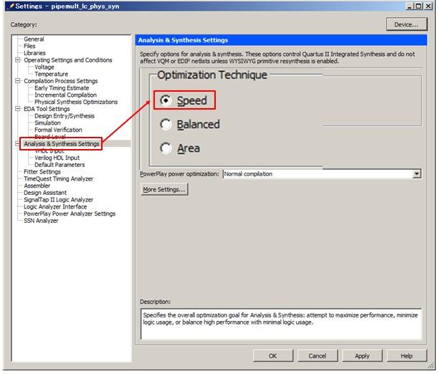Select the Area optimization radio button
Image resolution: width=438 pixels, height=374 pixels.
(x=166, y=148)
